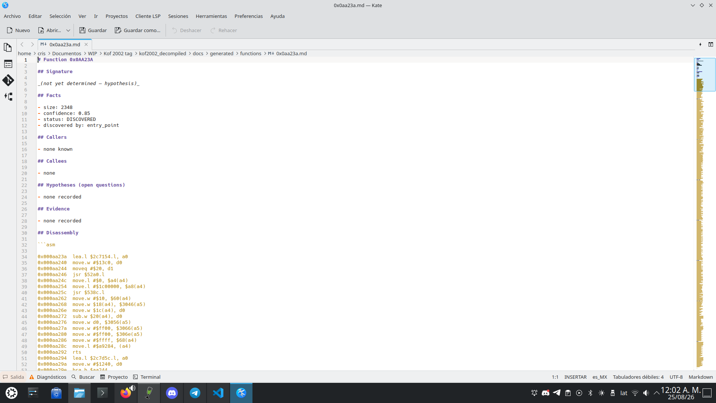Screen dimensions: 716x403
Task: Open Visual Studio Code from the taskbar
Action: 218,393
